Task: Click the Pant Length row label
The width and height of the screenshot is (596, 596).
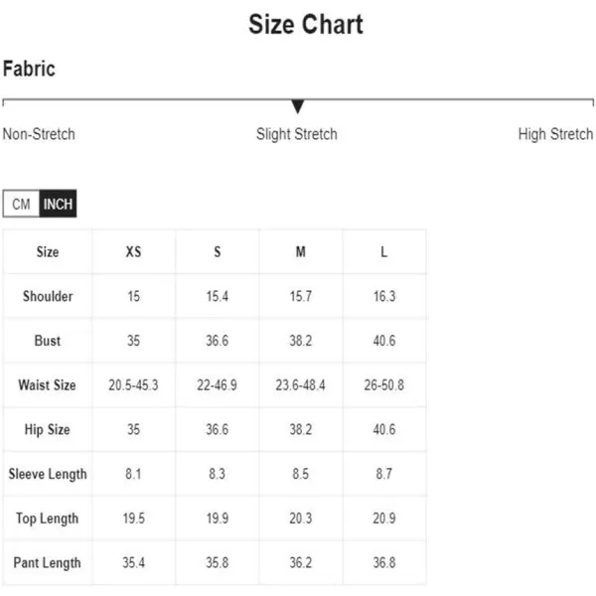Action: [47, 563]
